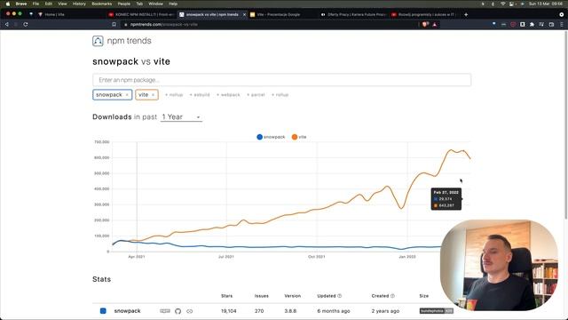The image size is (568, 320).
Task: Open the View menu
Action: click(x=62, y=4)
